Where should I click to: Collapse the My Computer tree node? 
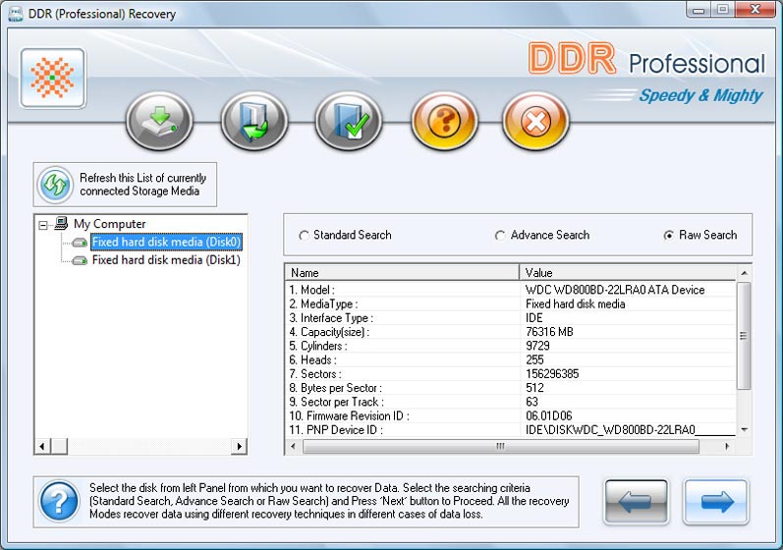[43, 225]
